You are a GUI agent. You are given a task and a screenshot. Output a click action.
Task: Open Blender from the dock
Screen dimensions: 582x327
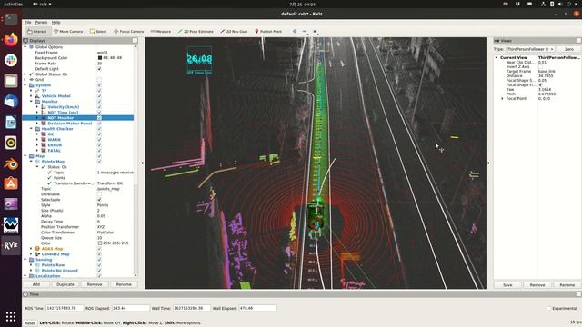pyautogui.click(x=11, y=163)
